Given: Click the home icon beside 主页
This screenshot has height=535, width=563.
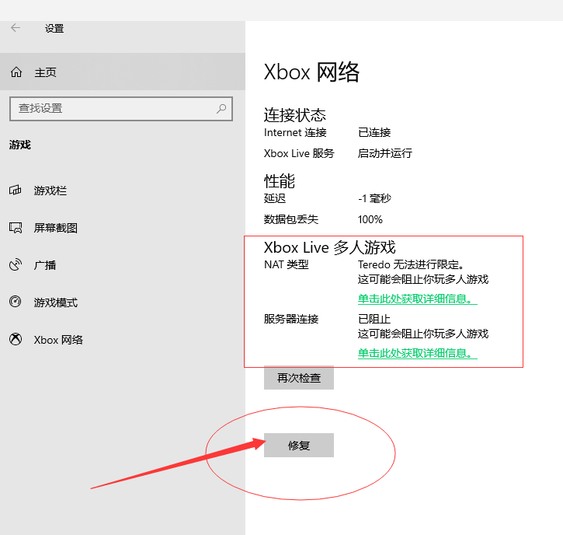Looking at the screenshot, I should 16,72.
